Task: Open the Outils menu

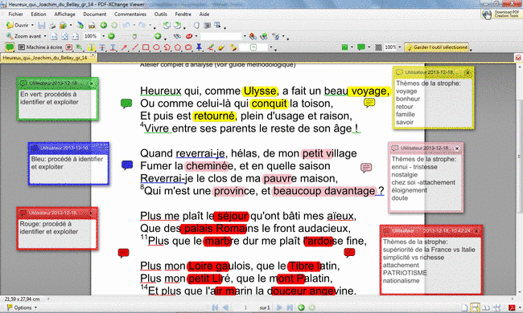Action: click(x=160, y=14)
